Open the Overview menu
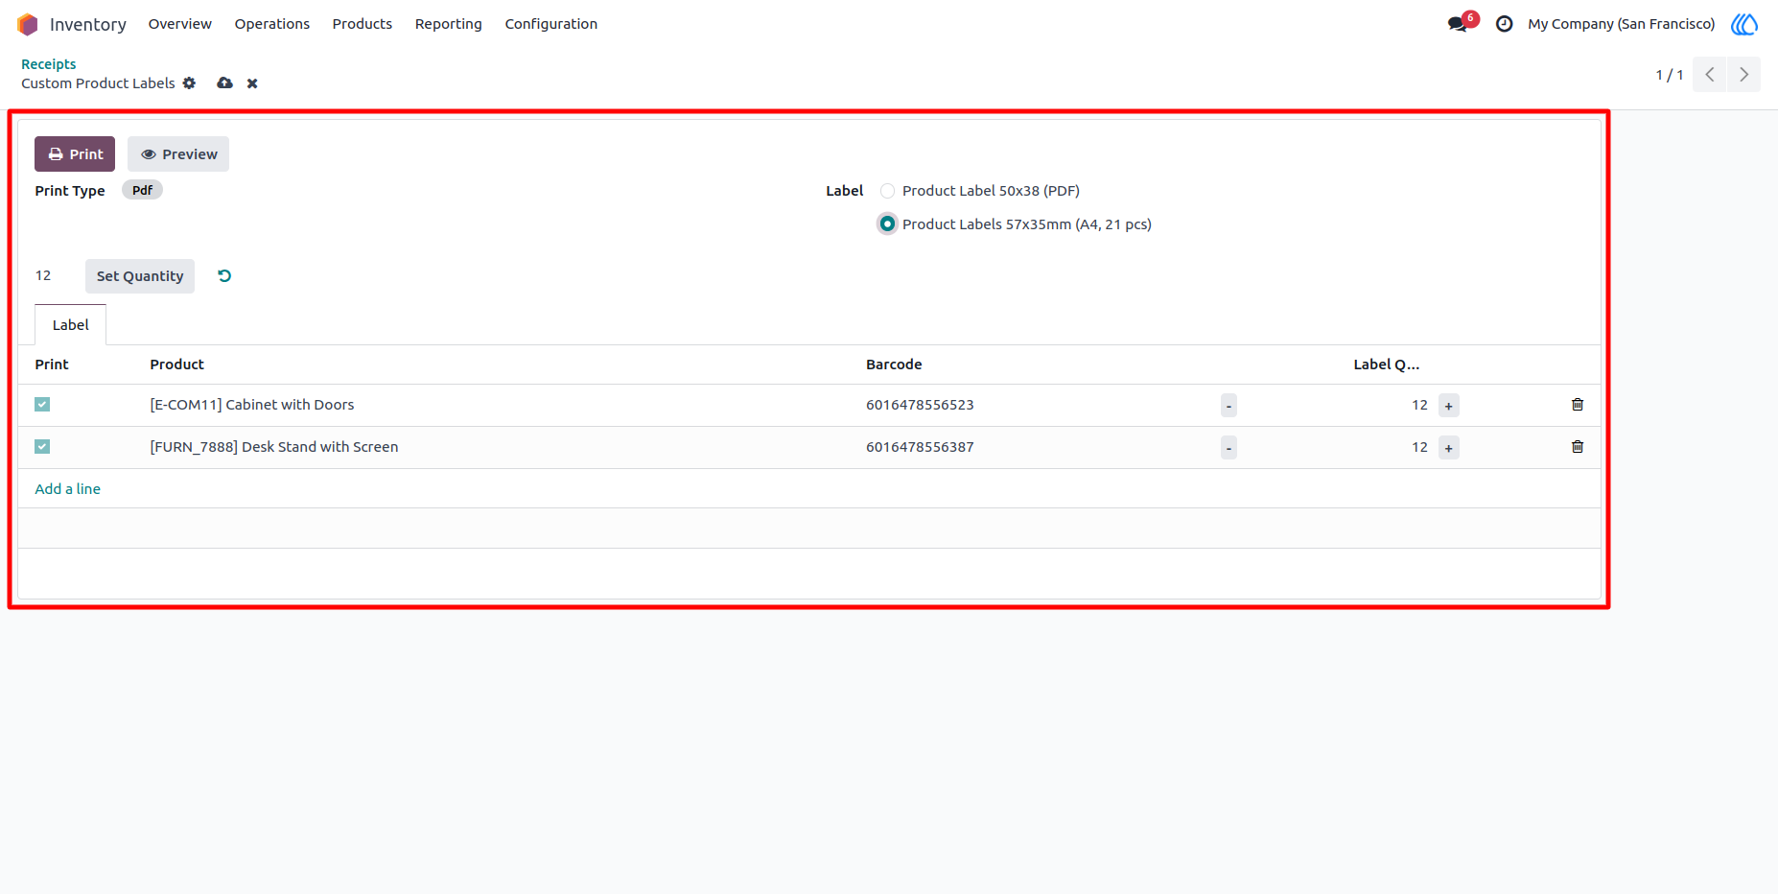This screenshot has height=894, width=1778. [x=180, y=24]
